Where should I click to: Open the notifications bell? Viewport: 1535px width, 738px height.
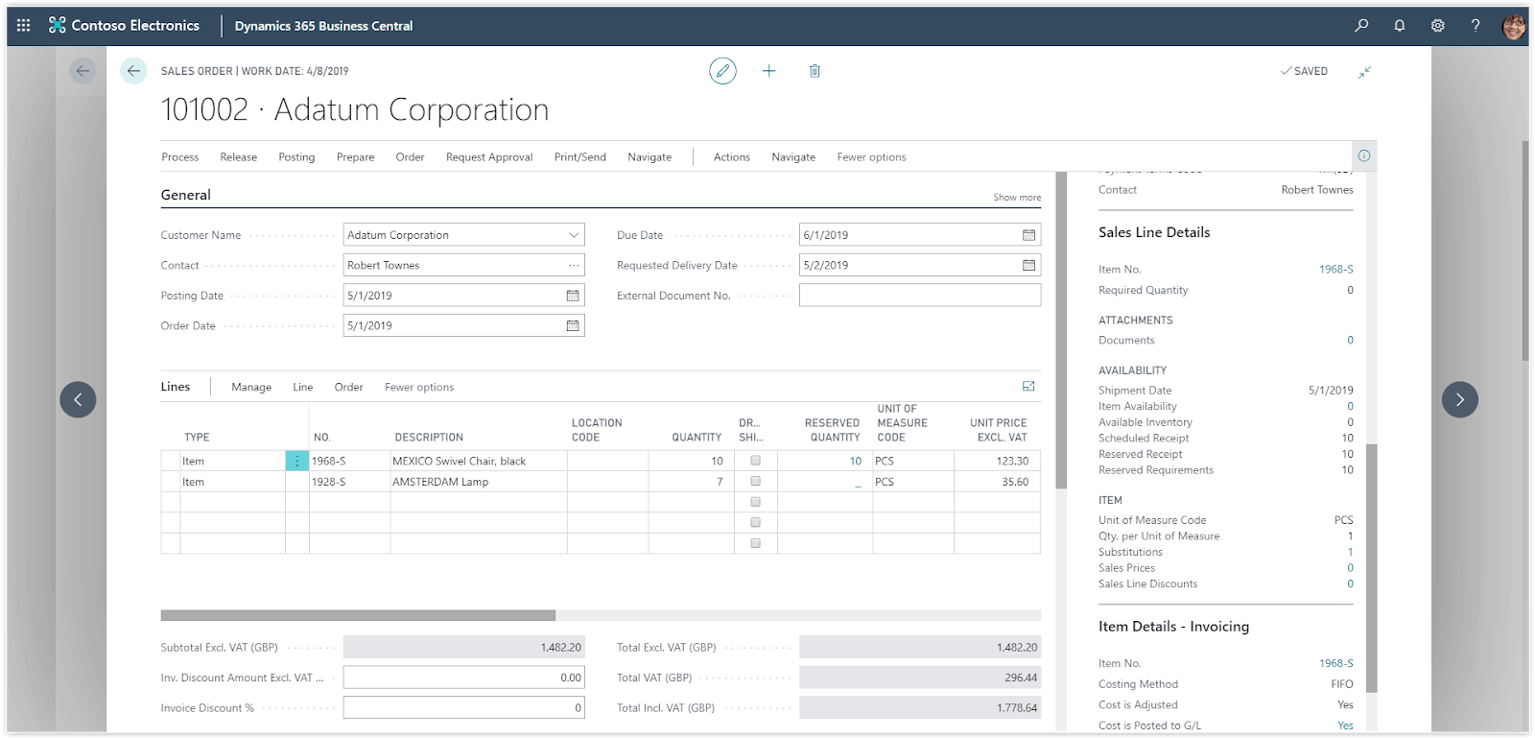pos(1400,26)
